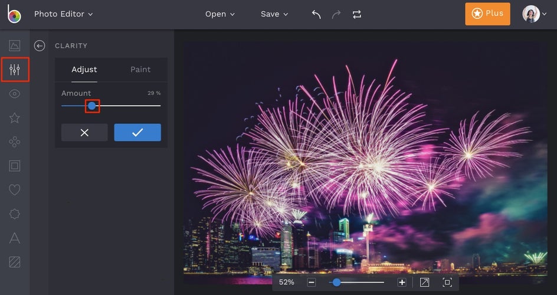Open the Photo Editor dropdown
Image resolution: width=557 pixels, height=295 pixels.
pyautogui.click(x=63, y=14)
